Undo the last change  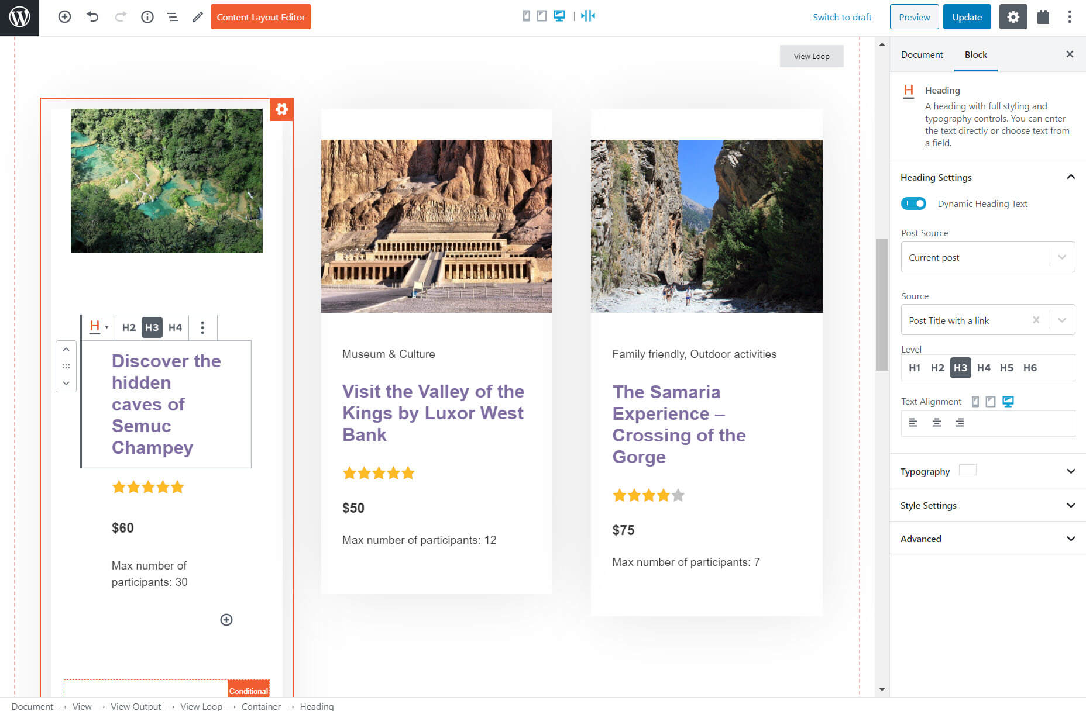click(x=92, y=17)
